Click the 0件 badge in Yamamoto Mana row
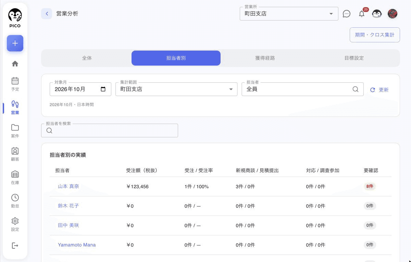This screenshot has width=411, height=262. pyautogui.click(x=370, y=245)
